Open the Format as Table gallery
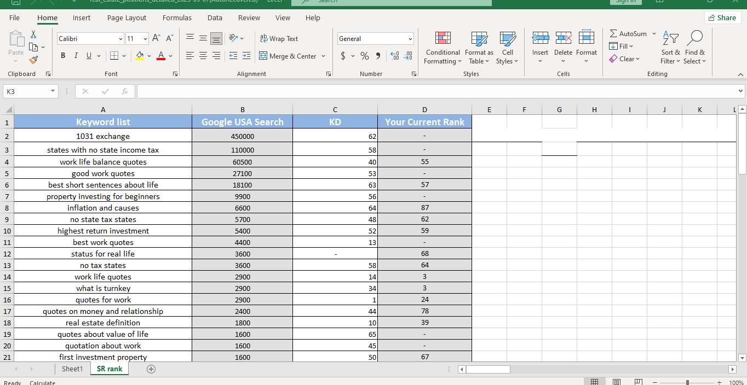This screenshot has height=385, width=747. click(479, 39)
